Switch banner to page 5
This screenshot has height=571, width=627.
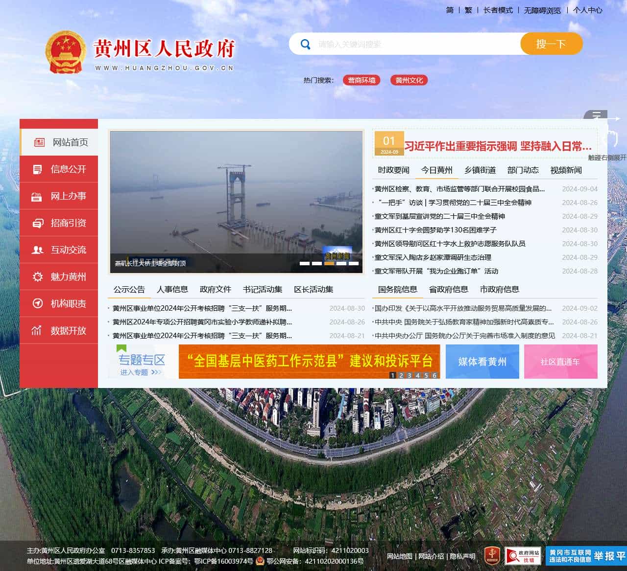point(426,375)
